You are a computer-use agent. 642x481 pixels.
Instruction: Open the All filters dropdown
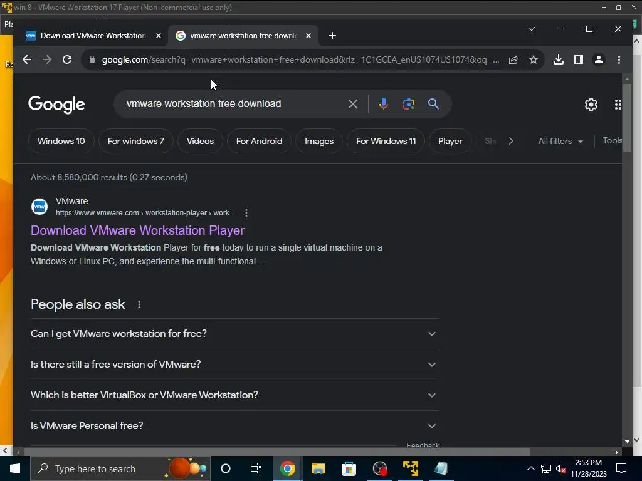tap(560, 141)
